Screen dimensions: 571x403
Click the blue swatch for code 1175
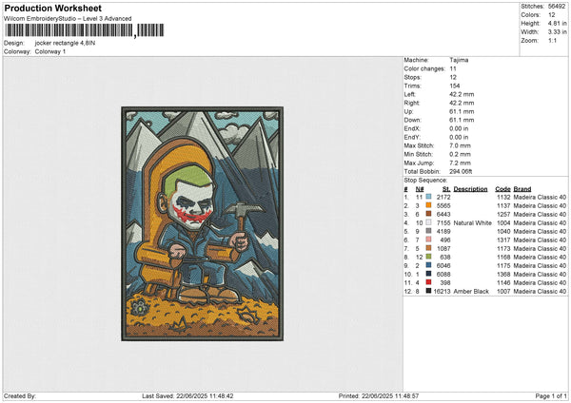coord(428,265)
